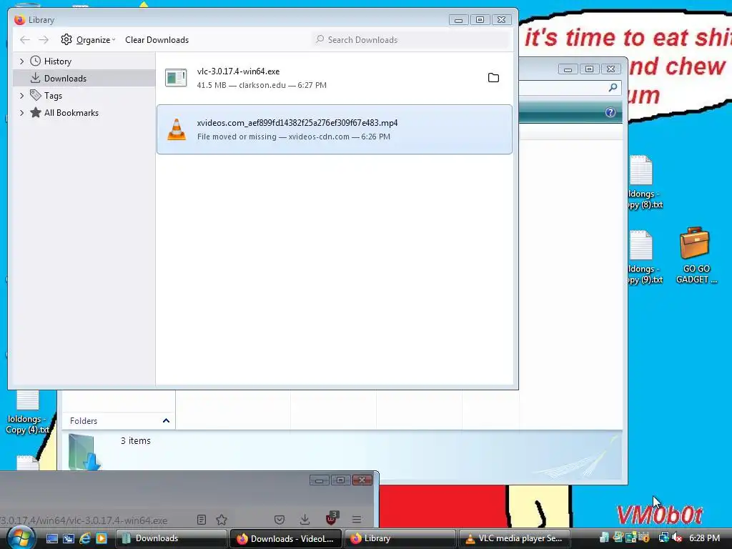The height and width of the screenshot is (549, 732).
Task: Click the network tray icon
Action: (663, 538)
